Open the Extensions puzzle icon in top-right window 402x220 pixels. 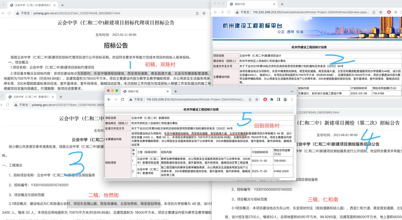pyautogui.click(x=396, y=12)
